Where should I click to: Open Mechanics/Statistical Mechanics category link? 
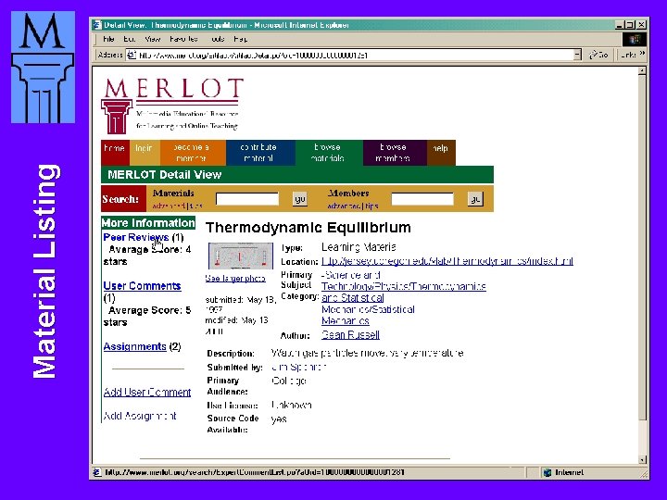(x=368, y=315)
